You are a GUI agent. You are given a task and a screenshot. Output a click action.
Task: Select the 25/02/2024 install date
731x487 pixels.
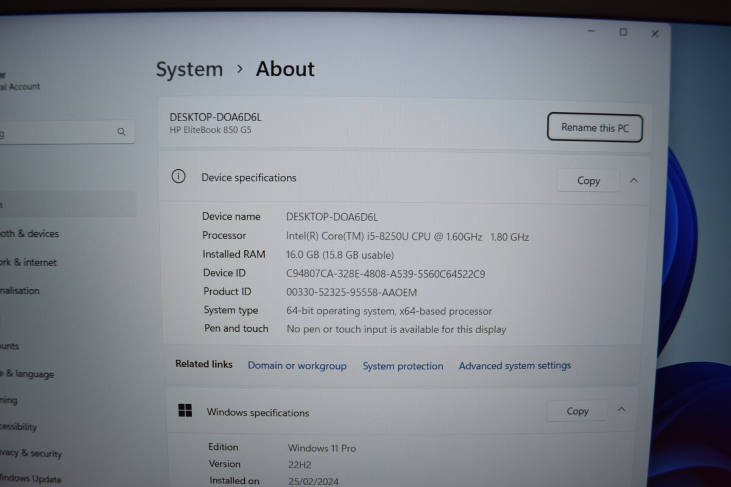coord(312,481)
